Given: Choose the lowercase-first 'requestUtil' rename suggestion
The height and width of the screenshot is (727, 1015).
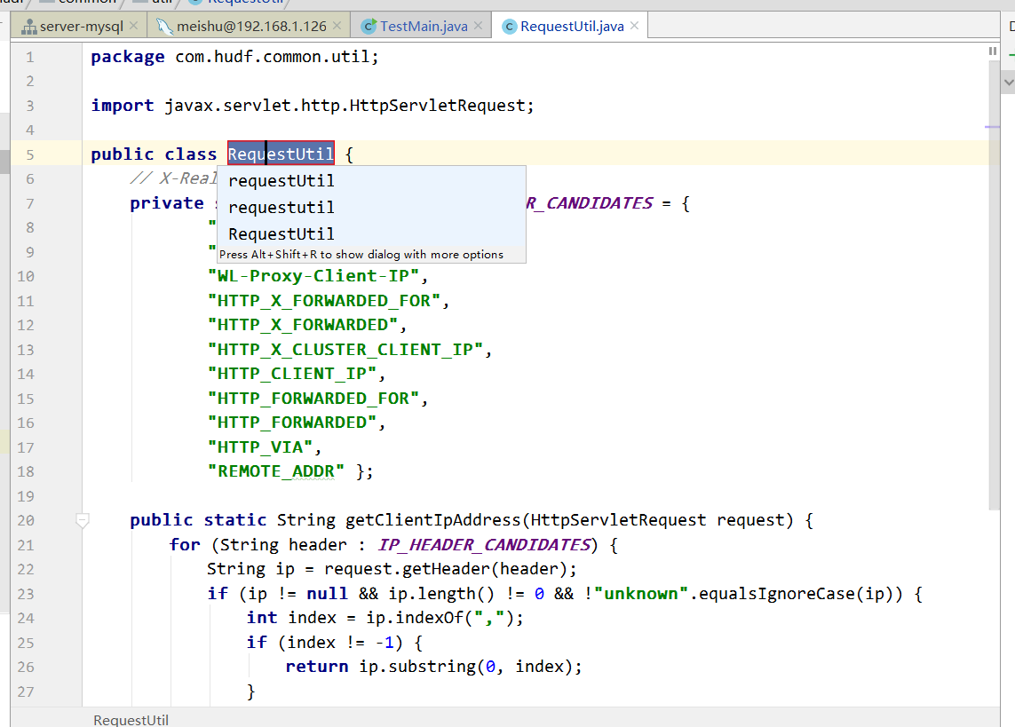Looking at the screenshot, I should 282,181.
